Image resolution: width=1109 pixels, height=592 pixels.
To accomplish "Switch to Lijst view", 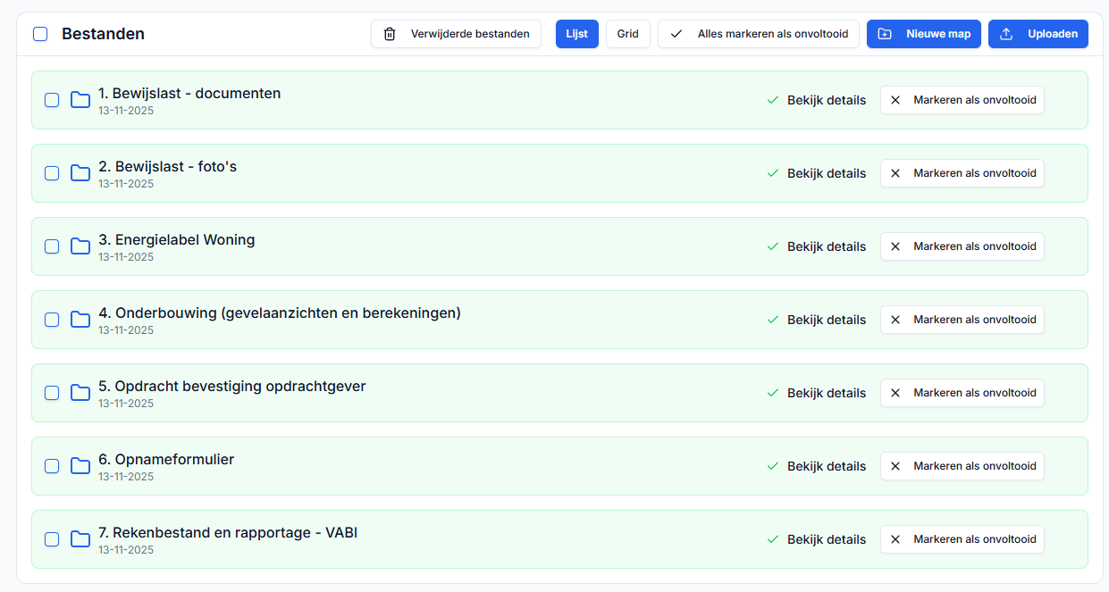I will (576, 34).
